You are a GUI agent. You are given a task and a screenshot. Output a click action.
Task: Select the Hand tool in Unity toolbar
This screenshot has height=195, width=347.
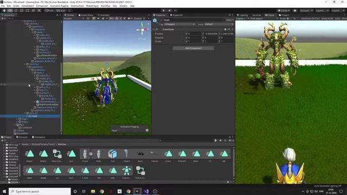(x=4, y=10)
